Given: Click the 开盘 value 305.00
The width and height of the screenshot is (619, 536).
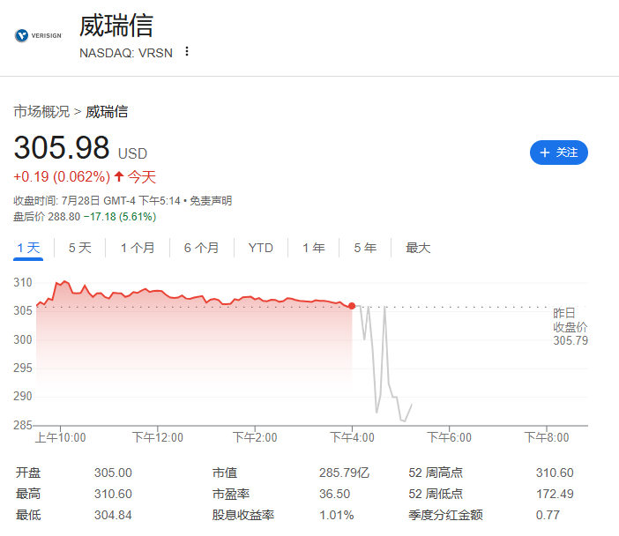Looking at the screenshot, I should (113, 473).
